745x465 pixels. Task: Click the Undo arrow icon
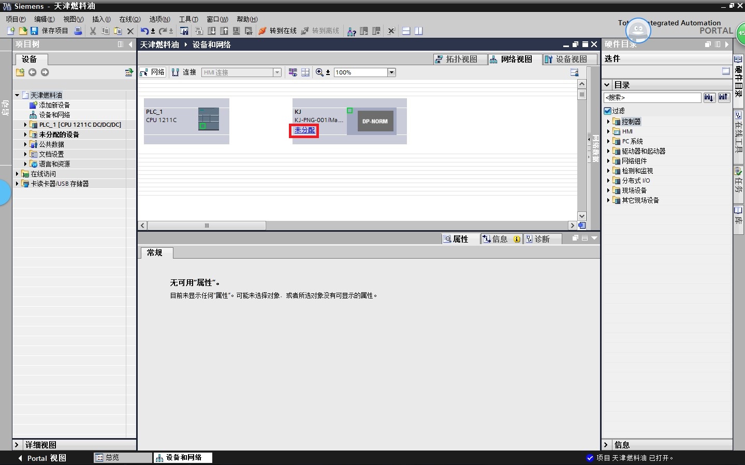(144, 31)
